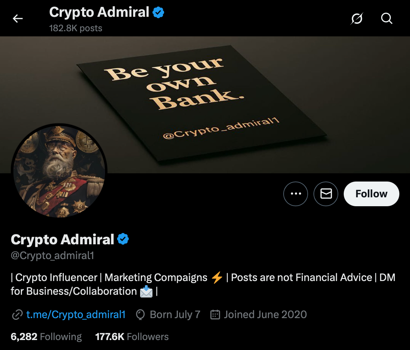
Task: Click the message envelope icon
Action: coord(326,194)
